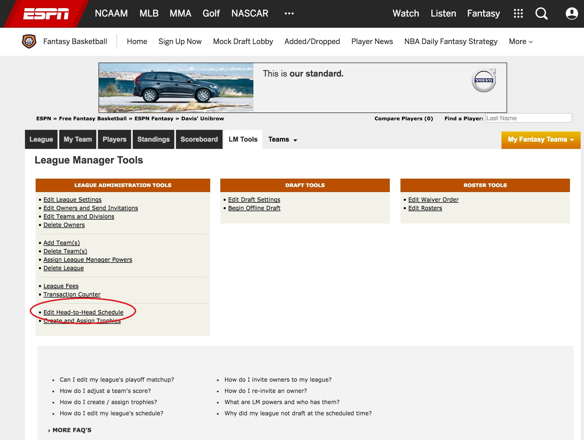The image size is (584, 440).
Task: Open the ESPN apps grid icon
Action: tap(518, 13)
